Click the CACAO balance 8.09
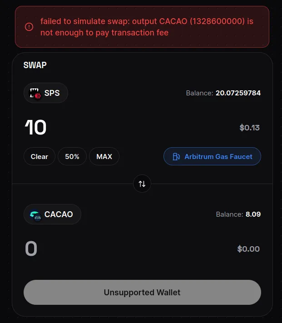Viewport: 282px width, 323px height. [x=253, y=214]
